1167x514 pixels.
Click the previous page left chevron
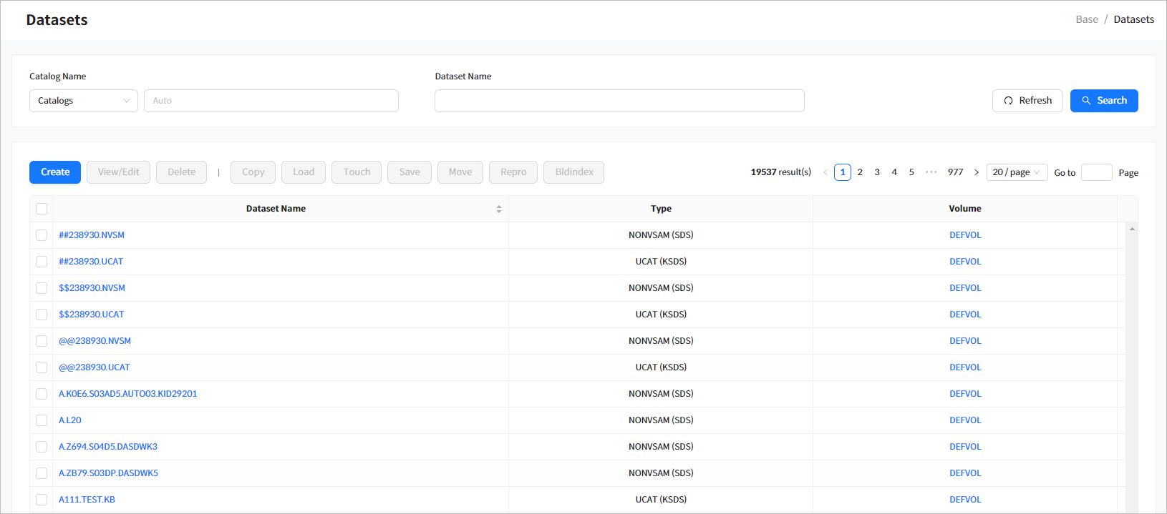click(825, 172)
